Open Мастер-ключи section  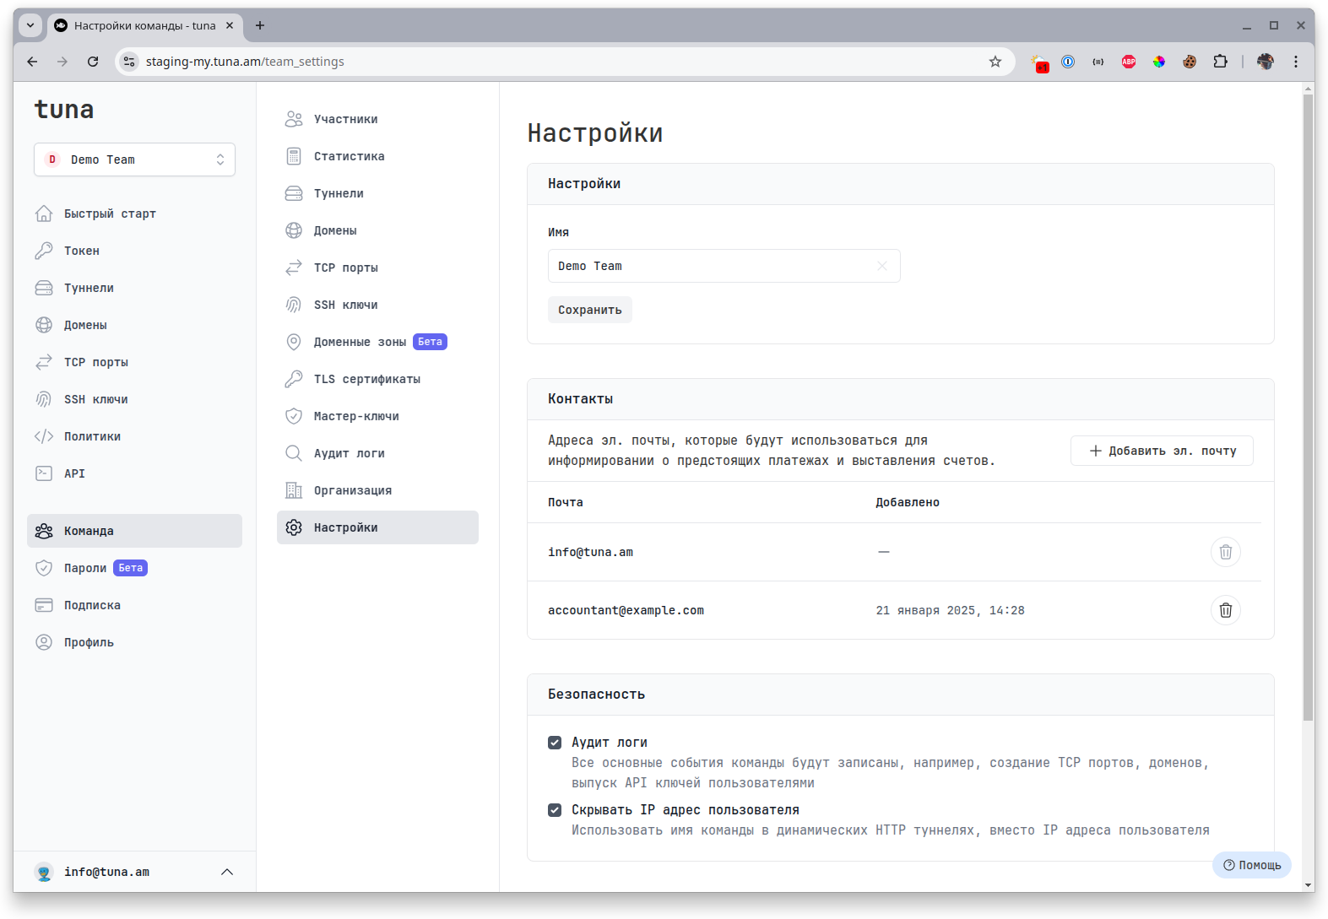click(x=355, y=416)
